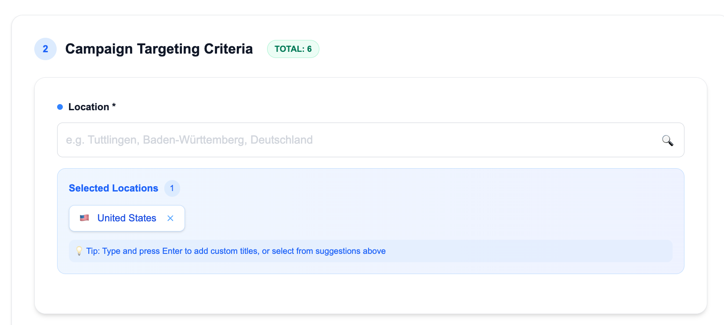
Task: Select the United States chip label
Action: [x=127, y=218]
